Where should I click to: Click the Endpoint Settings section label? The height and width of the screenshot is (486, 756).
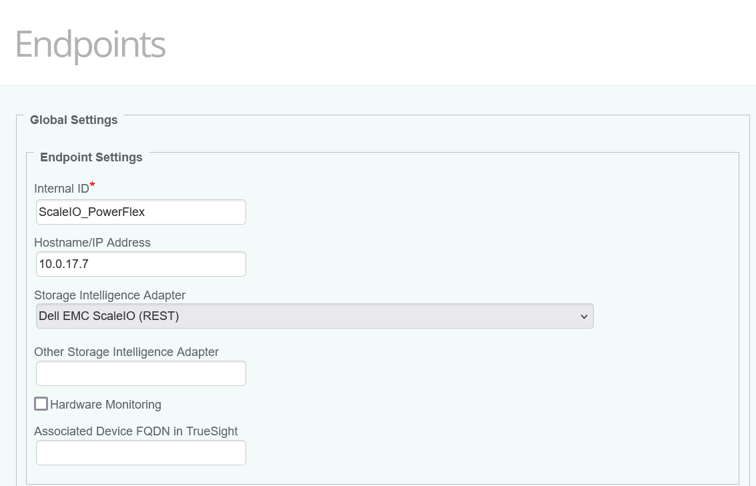tap(91, 157)
